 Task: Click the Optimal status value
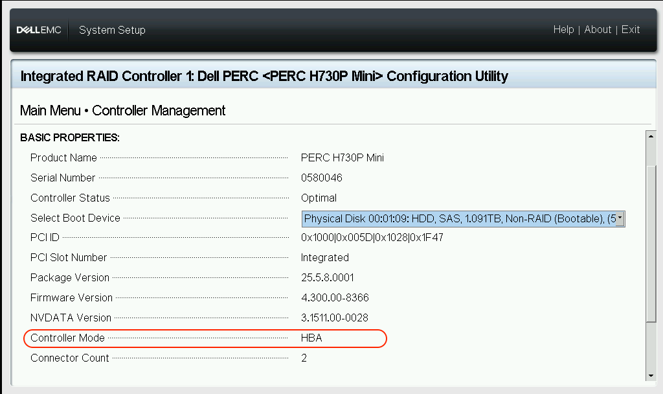pyautogui.click(x=319, y=198)
